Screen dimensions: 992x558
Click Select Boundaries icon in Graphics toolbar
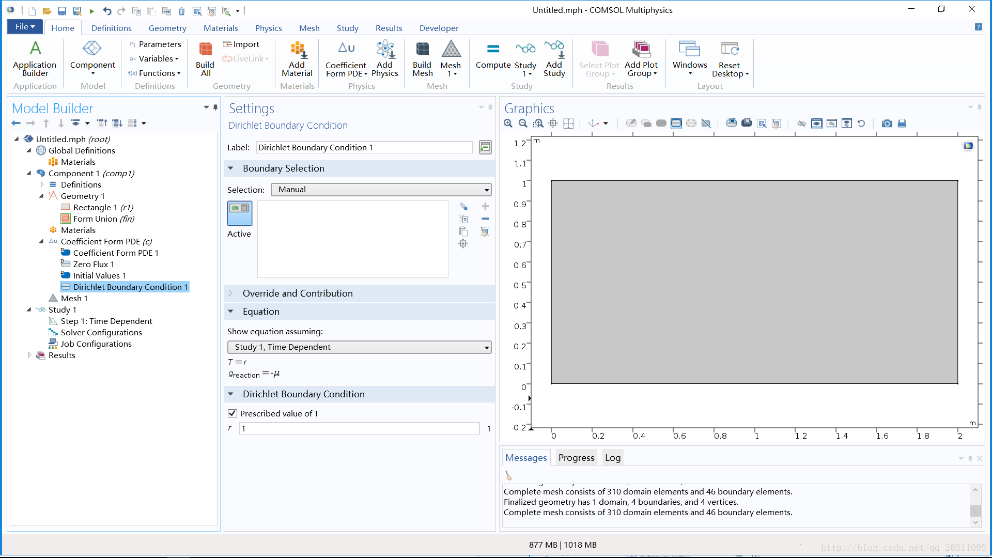click(x=676, y=123)
